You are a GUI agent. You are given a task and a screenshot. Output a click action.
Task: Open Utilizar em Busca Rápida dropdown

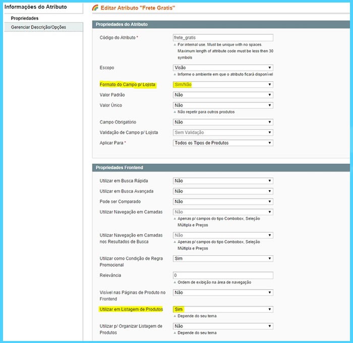[x=223, y=181]
